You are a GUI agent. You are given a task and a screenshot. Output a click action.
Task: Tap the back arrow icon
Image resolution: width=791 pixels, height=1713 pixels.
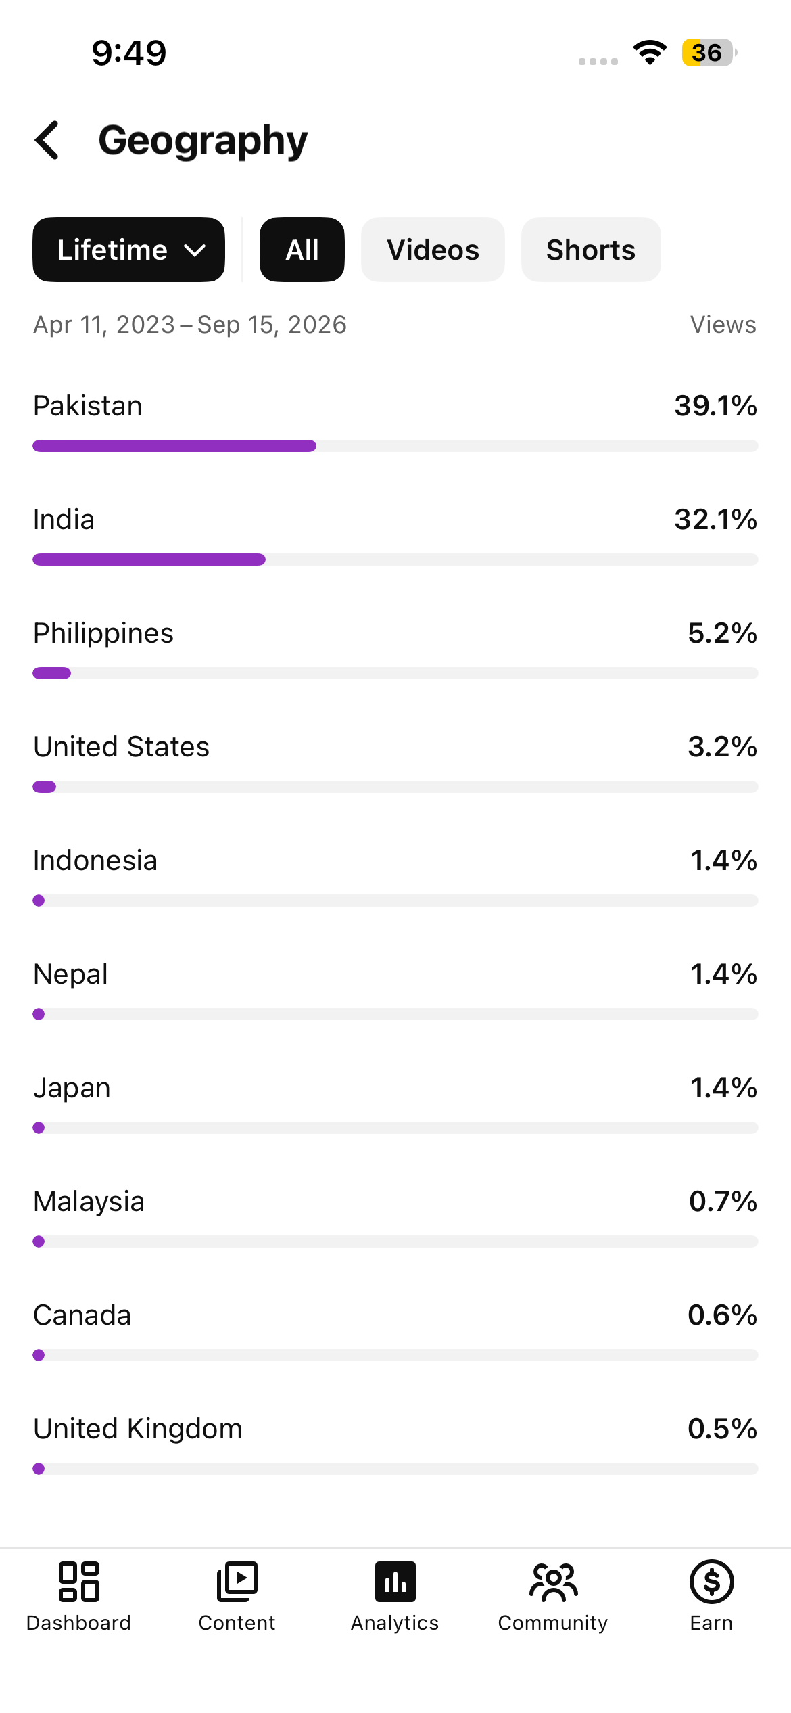(x=47, y=141)
